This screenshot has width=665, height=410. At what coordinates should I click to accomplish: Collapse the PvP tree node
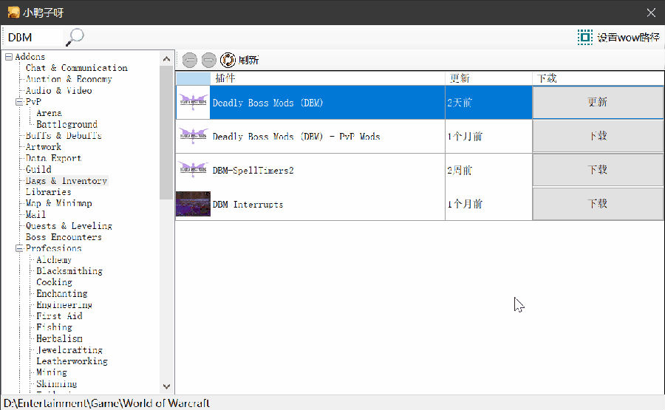[19, 102]
